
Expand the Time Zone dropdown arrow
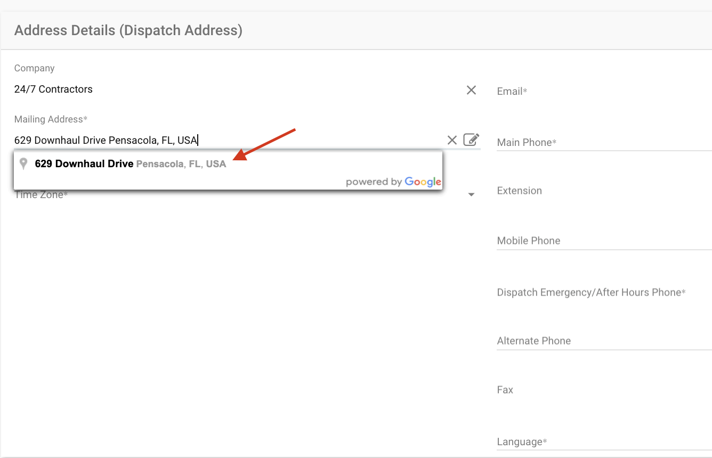(x=471, y=195)
